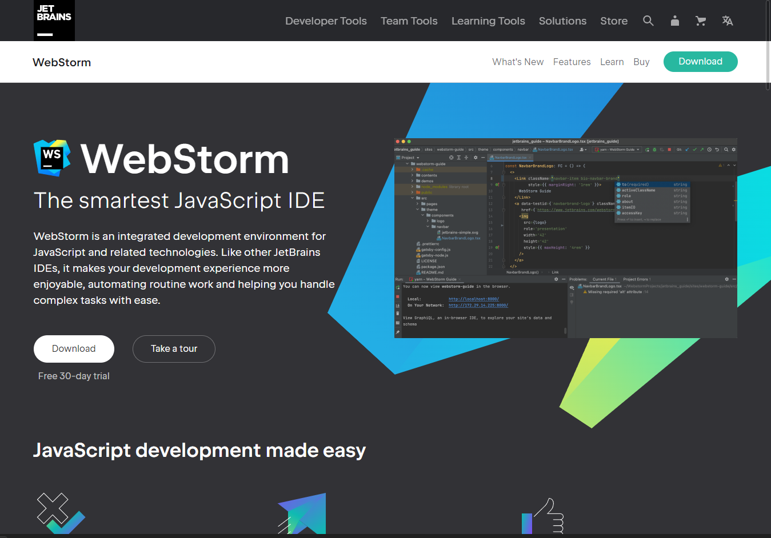Image resolution: width=771 pixels, height=538 pixels.
Task: Open the Developer Tools menu
Action: point(326,21)
